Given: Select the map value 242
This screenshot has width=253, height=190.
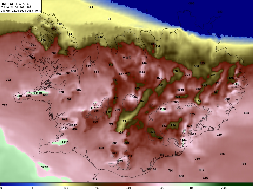Looking at the screenshot, I should pos(100,37).
